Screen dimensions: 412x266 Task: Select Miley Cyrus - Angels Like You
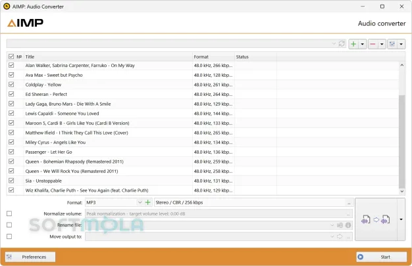[x=203, y=142]
